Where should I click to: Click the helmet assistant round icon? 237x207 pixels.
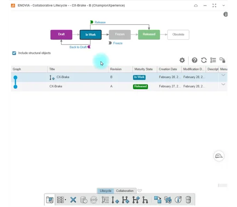coord(219,156)
